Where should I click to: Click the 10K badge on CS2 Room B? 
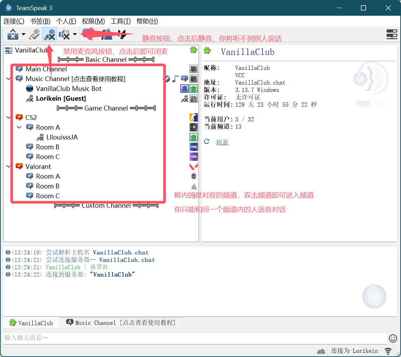(194, 147)
